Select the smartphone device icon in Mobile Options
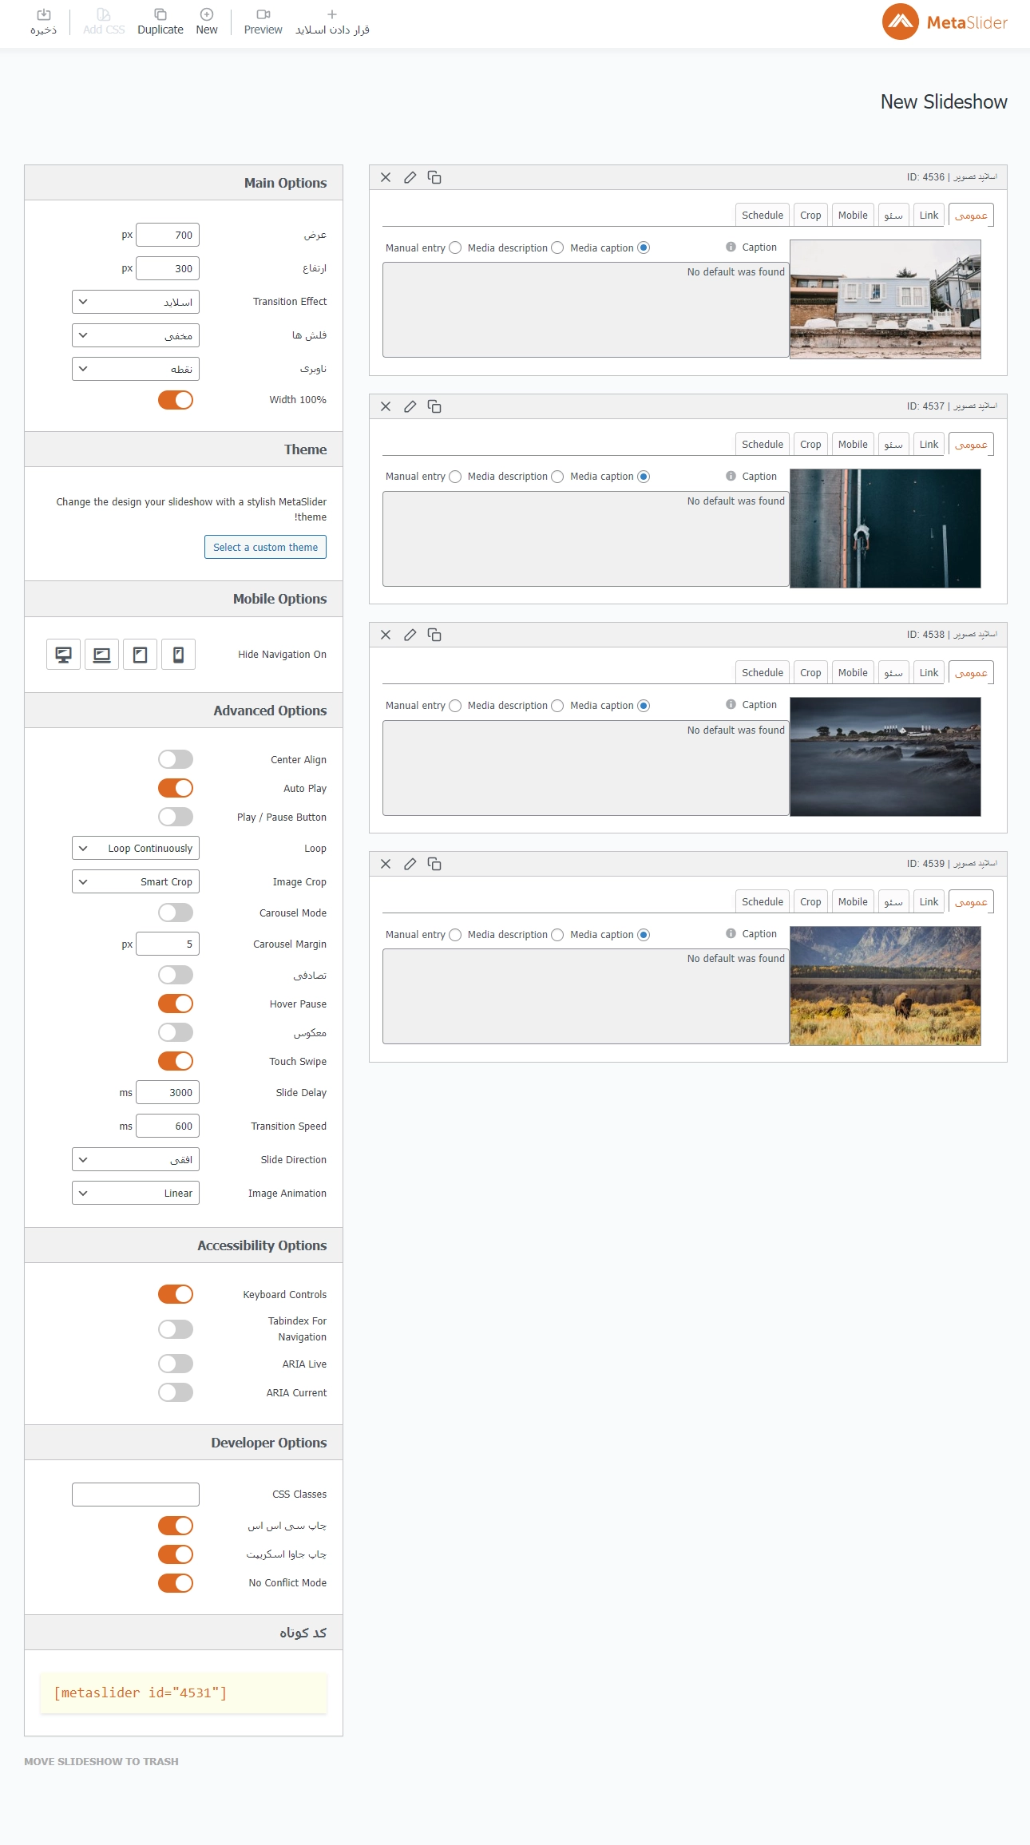 pos(178,655)
